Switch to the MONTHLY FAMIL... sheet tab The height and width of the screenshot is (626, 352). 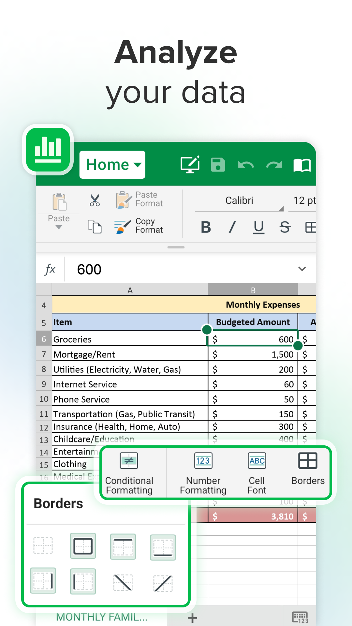tap(102, 617)
